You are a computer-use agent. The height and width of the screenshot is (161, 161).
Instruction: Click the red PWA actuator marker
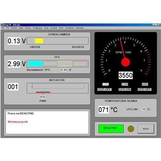tap(43, 92)
